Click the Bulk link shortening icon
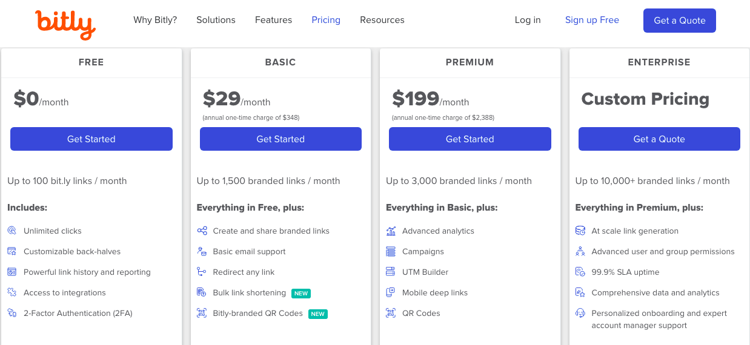 click(x=202, y=292)
